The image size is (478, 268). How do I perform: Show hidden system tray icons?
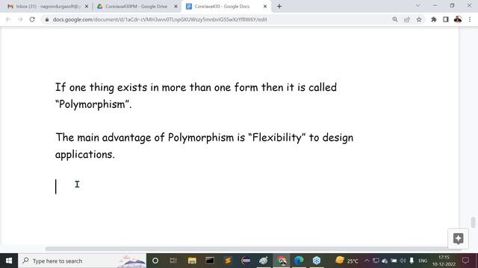coord(367,261)
